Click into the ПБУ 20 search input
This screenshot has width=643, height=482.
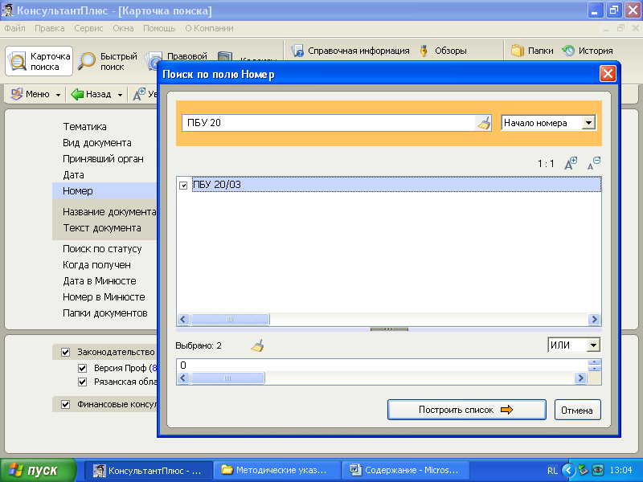[329, 123]
